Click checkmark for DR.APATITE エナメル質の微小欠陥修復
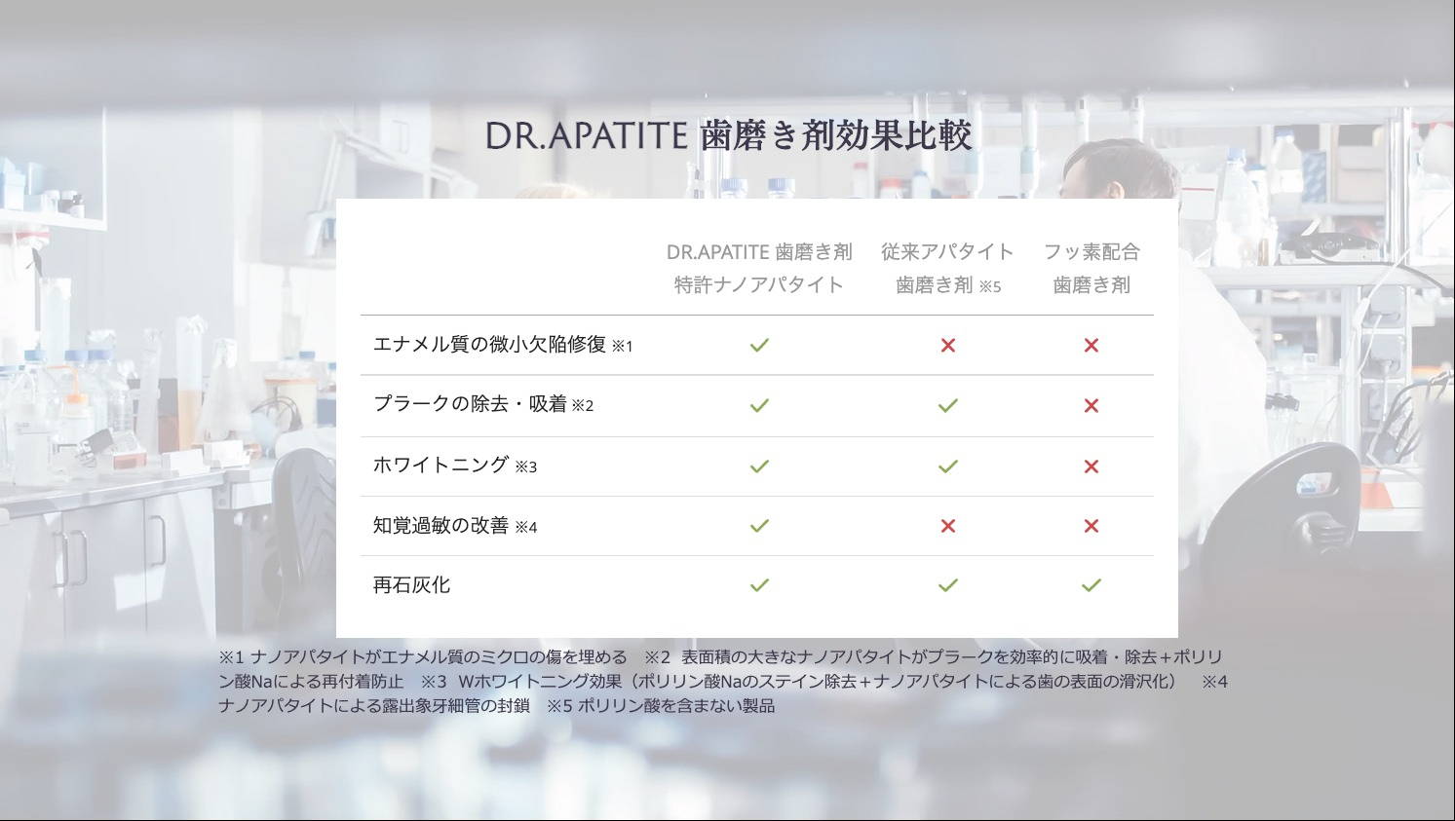 759,345
